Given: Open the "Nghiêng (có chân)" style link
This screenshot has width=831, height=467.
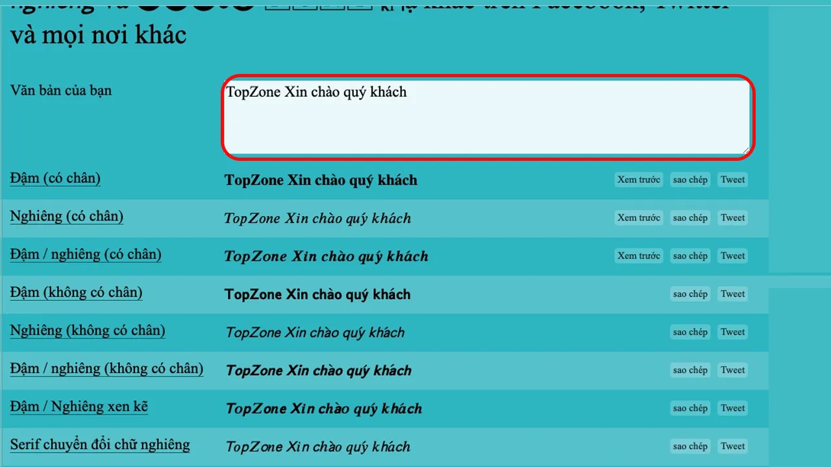Looking at the screenshot, I should click(x=66, y=216).
